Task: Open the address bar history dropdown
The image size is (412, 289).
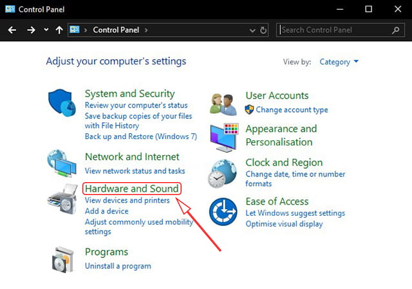Action: (252, 31)
